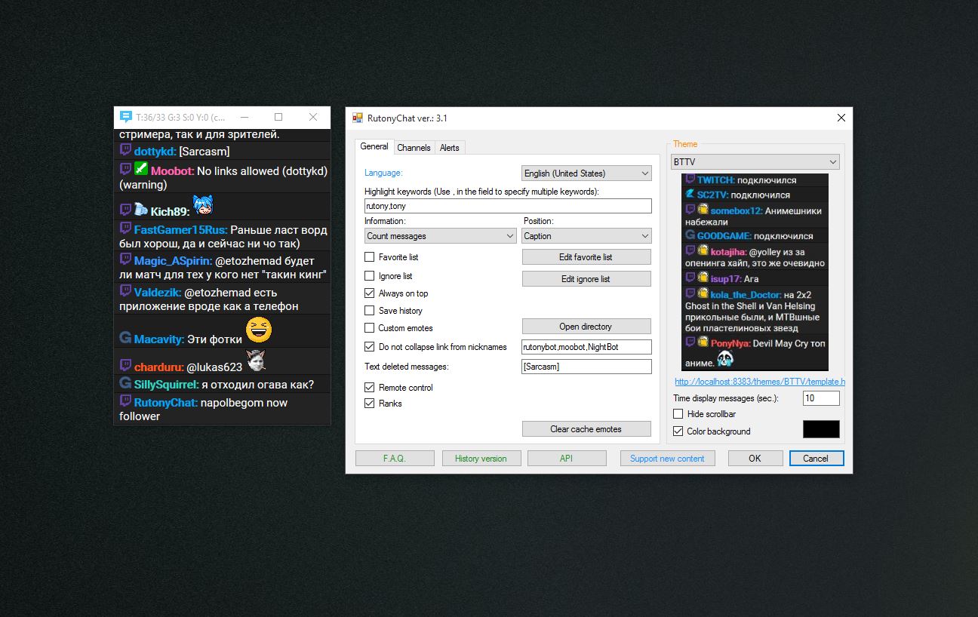Screen dimensions: 978x617
Task: Enable the Hide scrollbar checkbox
Action: click(x=678, y=413)
